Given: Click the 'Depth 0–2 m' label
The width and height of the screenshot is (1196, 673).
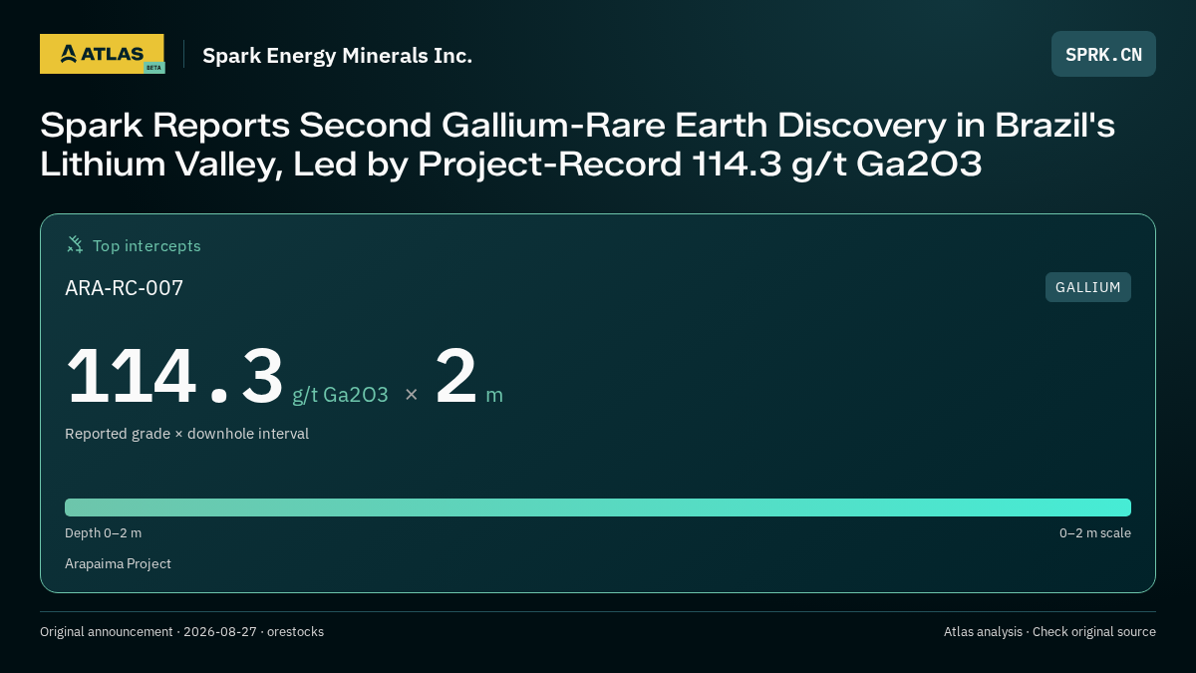Looking at the screenshot, I should 103,532.
